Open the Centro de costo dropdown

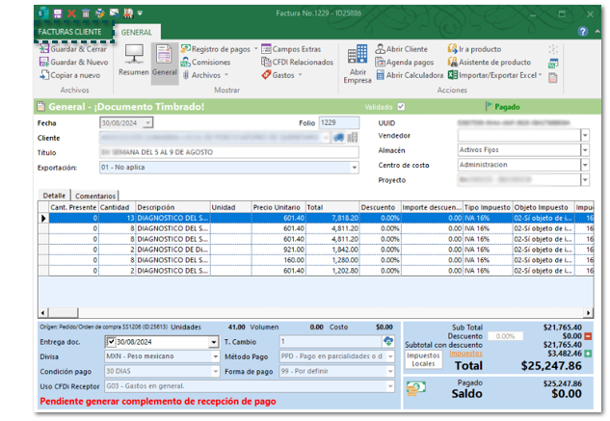[584, 165]
